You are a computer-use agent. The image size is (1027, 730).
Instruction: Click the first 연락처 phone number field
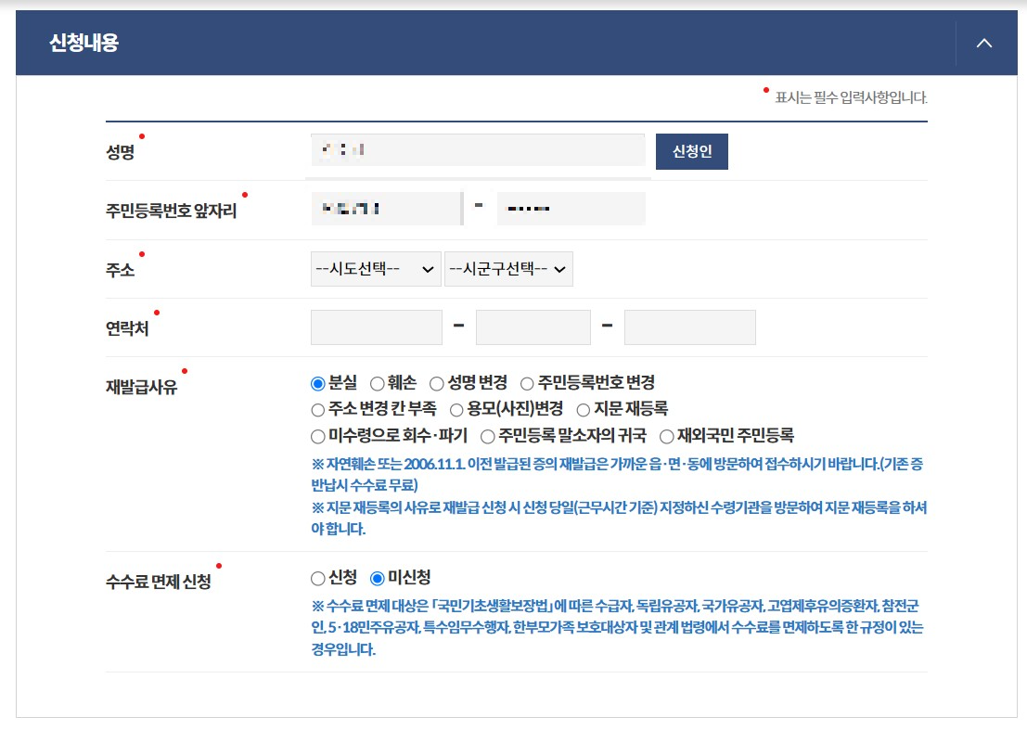pyautogui.click(x=376, y=327)
